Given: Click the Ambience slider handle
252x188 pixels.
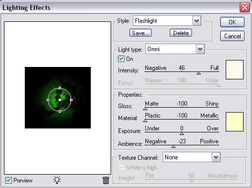Looking at the screenshot, I should (173, 146).
